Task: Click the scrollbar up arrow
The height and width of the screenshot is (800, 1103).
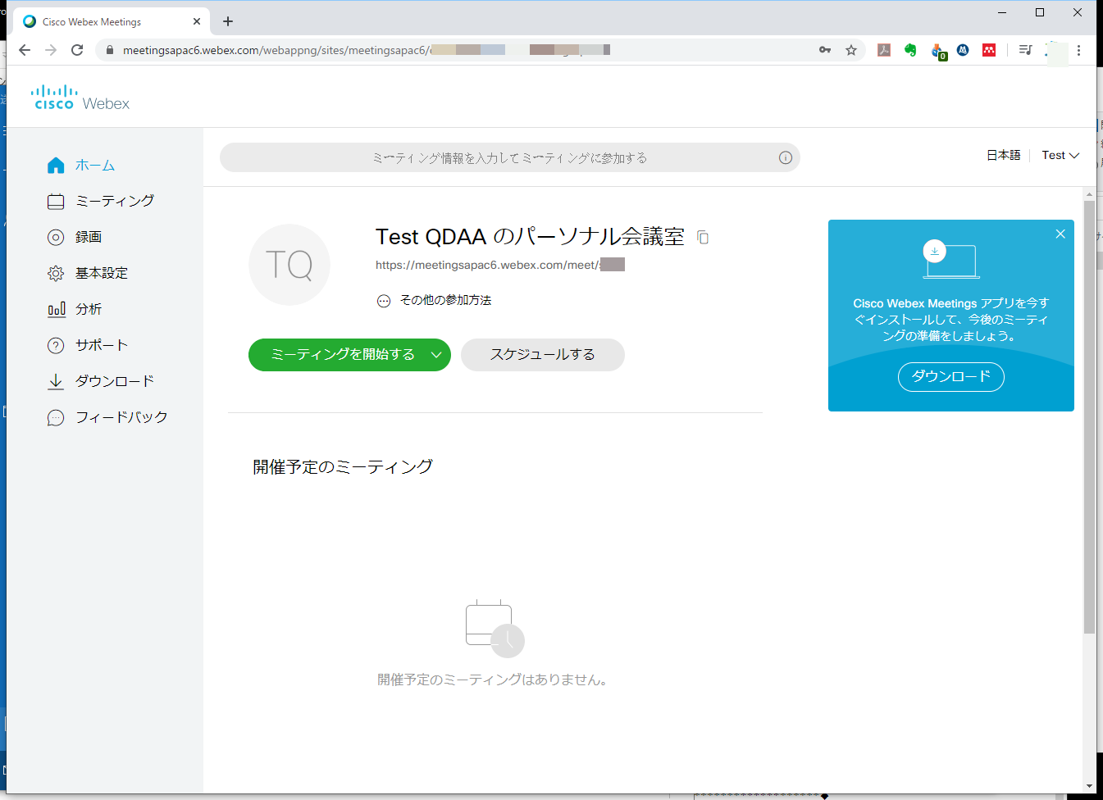Action: pyautogui.click(x=1089, y=195)
